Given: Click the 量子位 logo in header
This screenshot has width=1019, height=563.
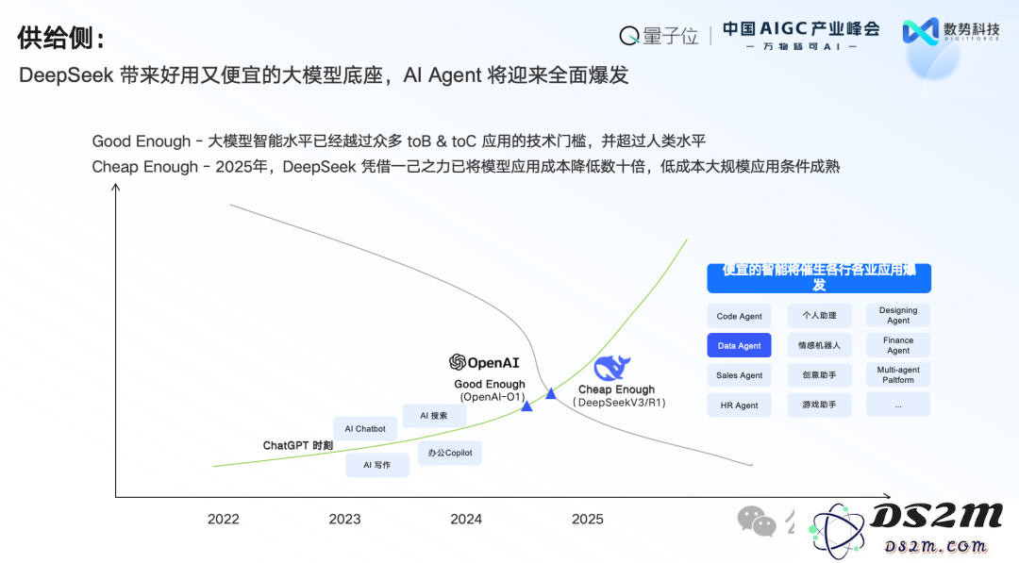Looking at the screenshot, I should tap(659, 35).
